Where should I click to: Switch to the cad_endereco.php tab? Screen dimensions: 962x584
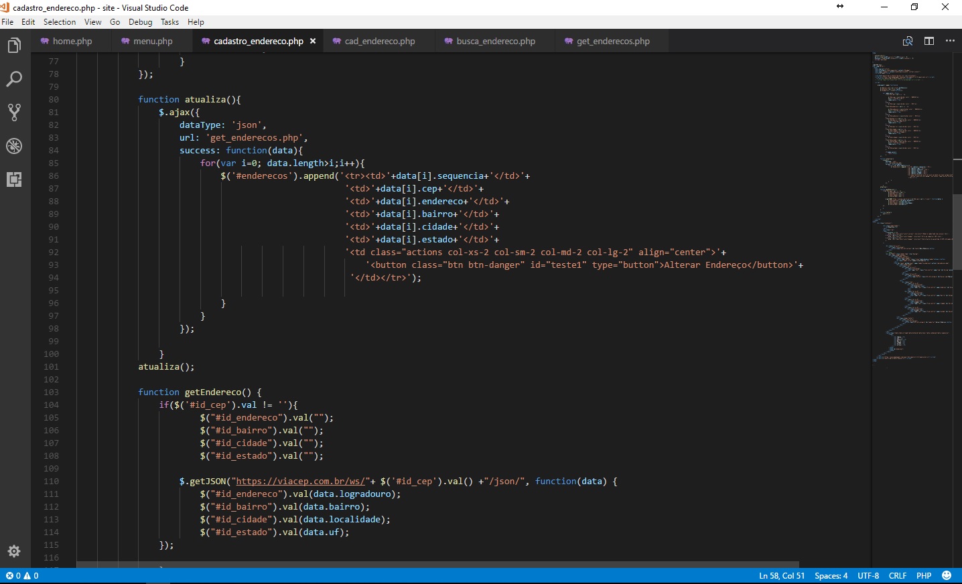[x=379, y=41]
